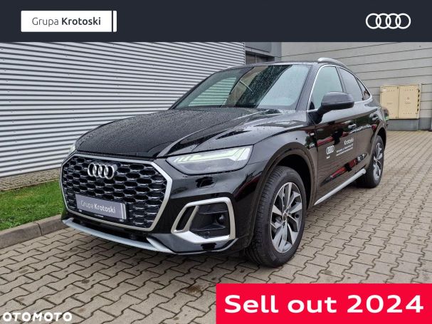The height and width of the screenshot is (324, 432).
Task: Select the beige electrical cabinet on wall
Action: (x=400, y=102)
